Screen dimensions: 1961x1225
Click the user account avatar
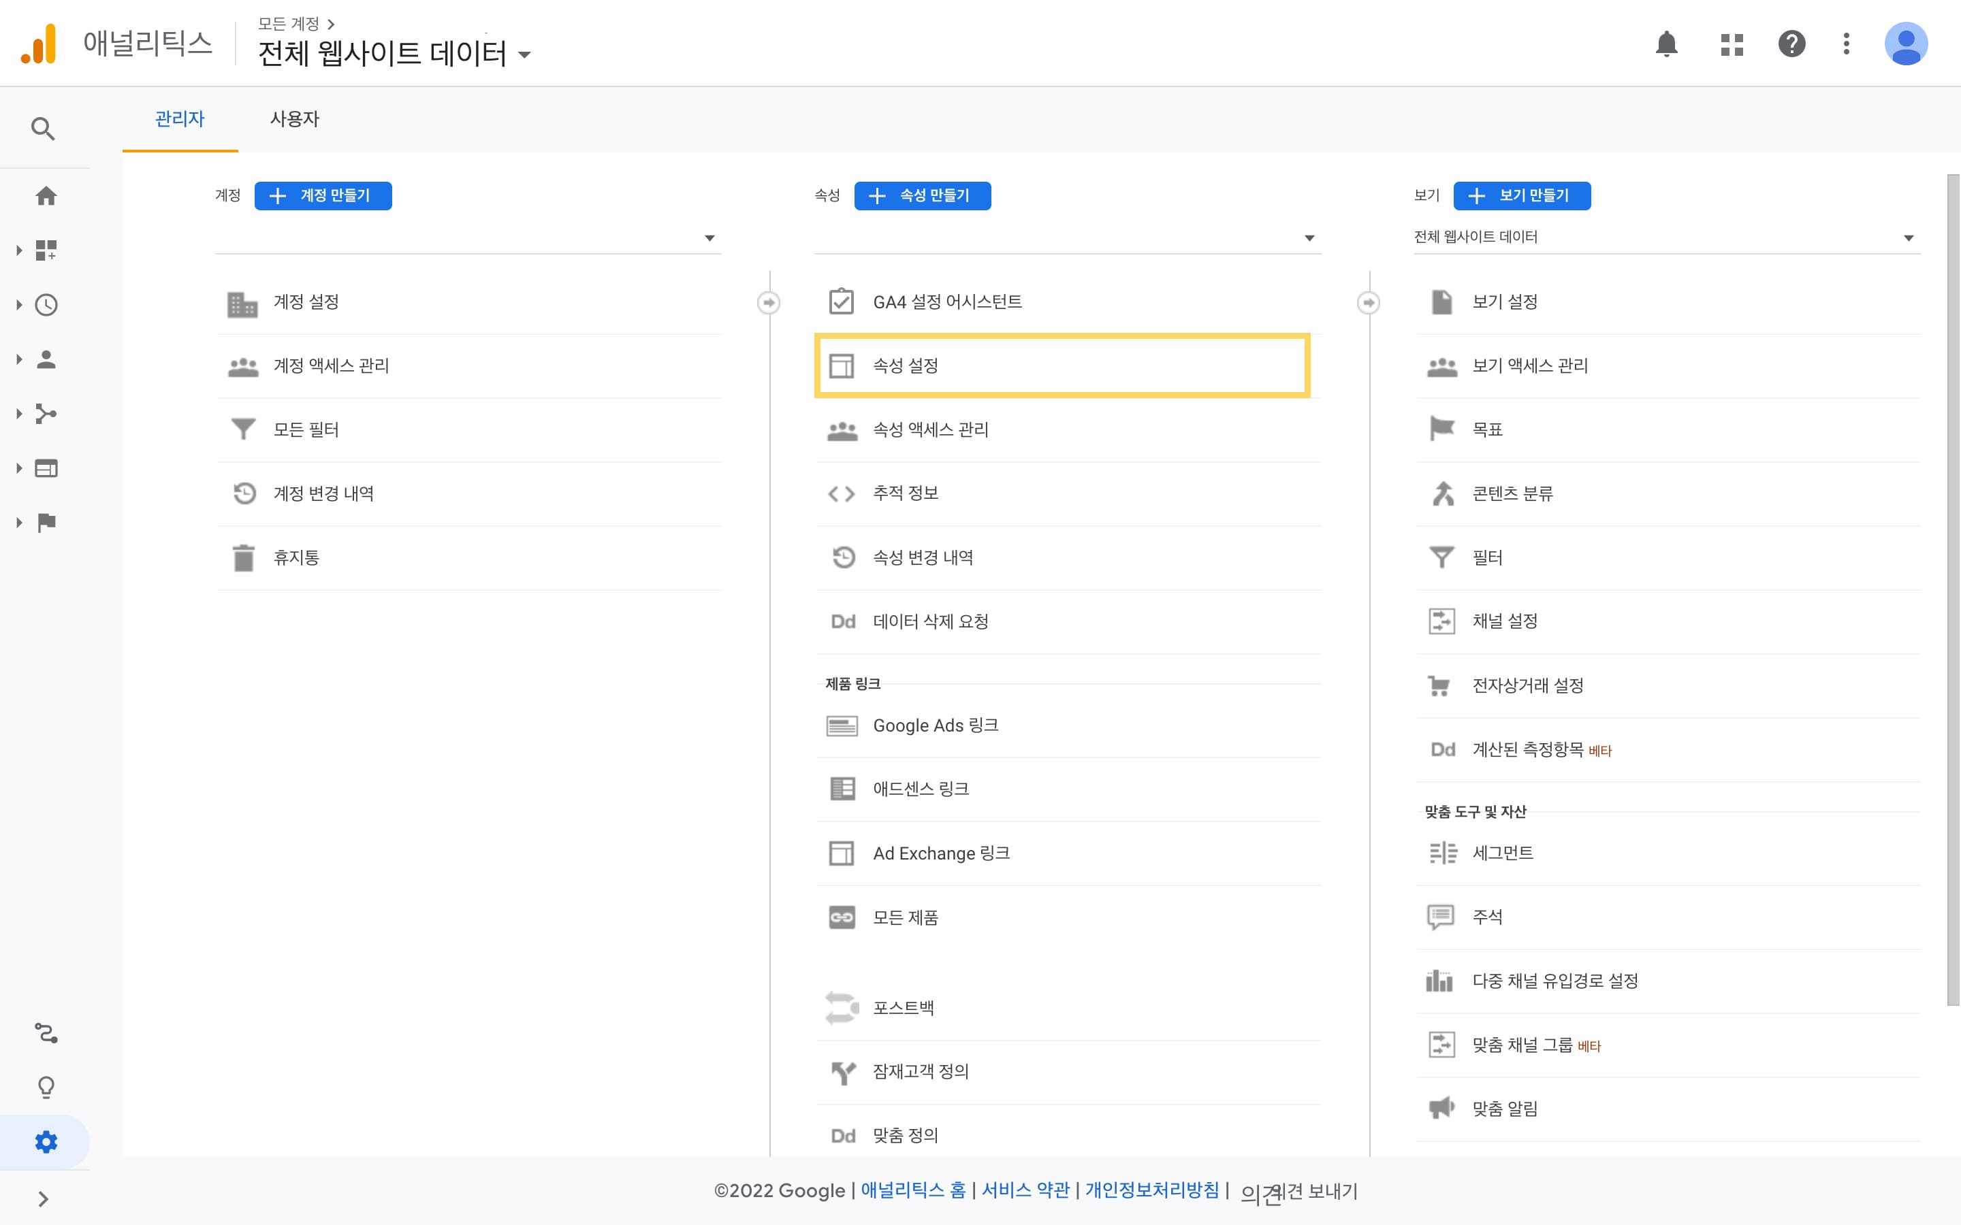[x=1905, y=44]
